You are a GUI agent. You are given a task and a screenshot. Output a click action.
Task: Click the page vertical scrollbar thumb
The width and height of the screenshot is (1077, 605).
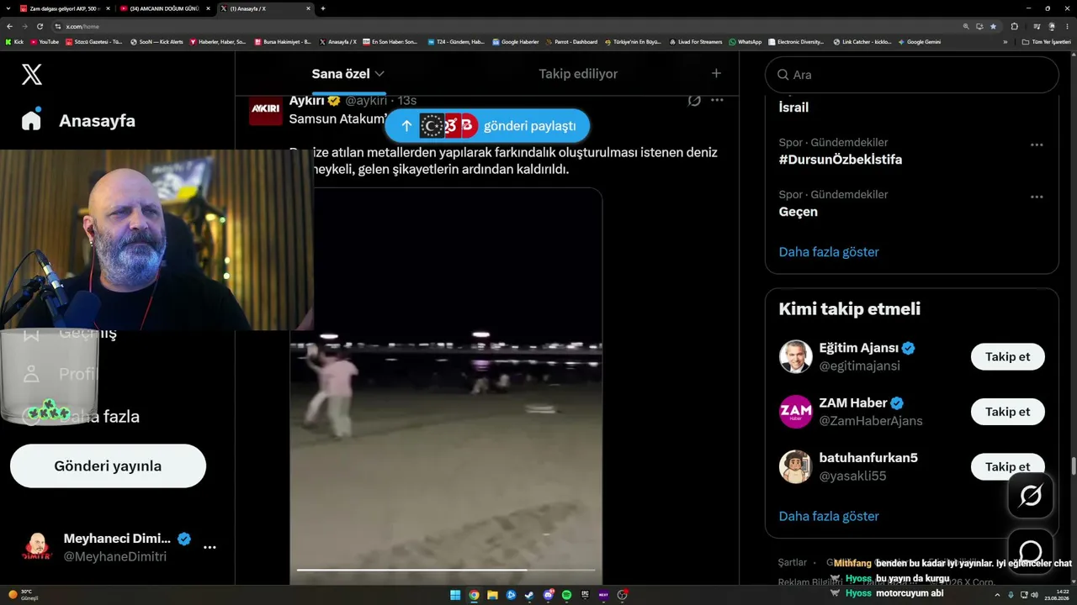coord(1074,466)
